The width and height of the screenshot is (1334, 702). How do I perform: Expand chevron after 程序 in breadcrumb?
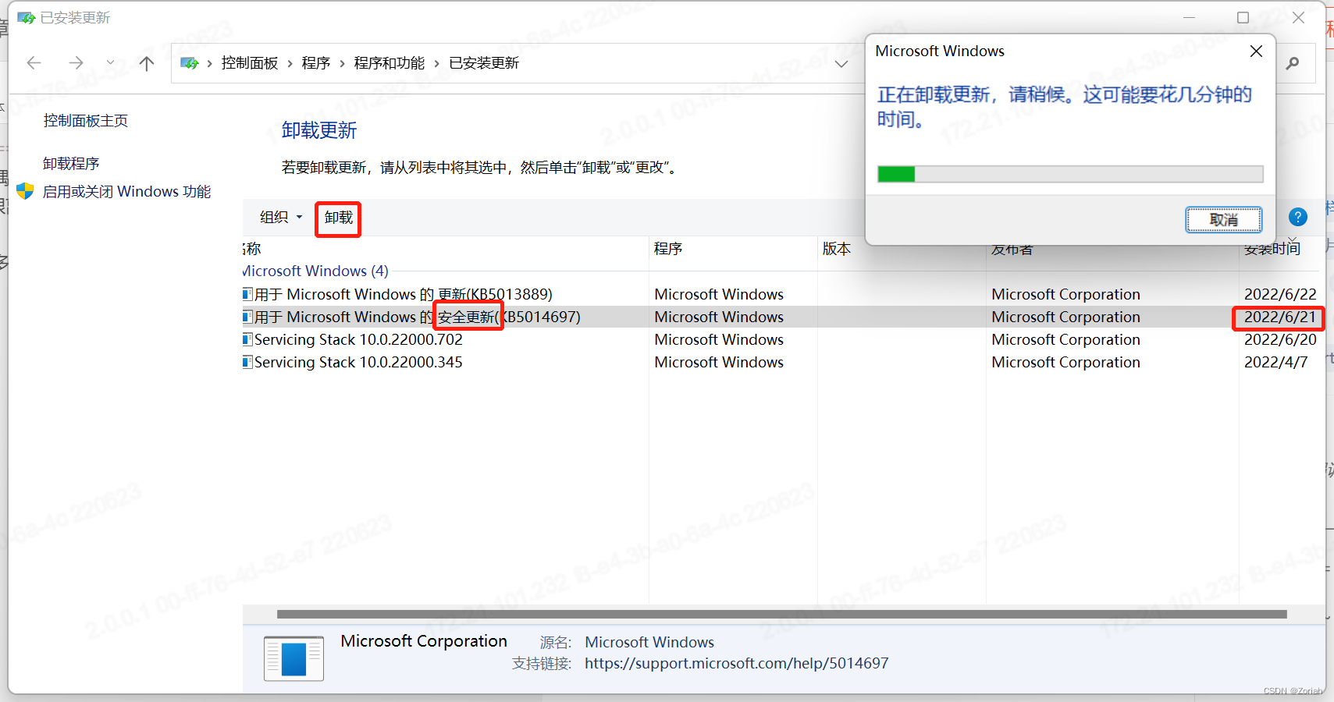(x=342, y=64)
